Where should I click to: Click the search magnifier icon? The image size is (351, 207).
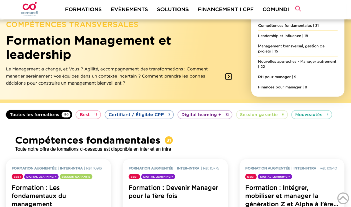(x=298, y=9)
